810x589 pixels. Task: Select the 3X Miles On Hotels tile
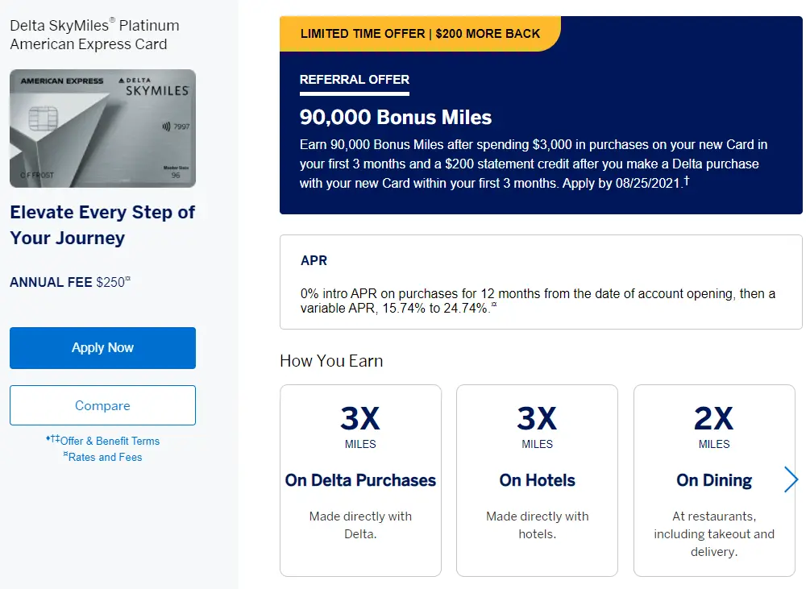click(x=537, y=480)
